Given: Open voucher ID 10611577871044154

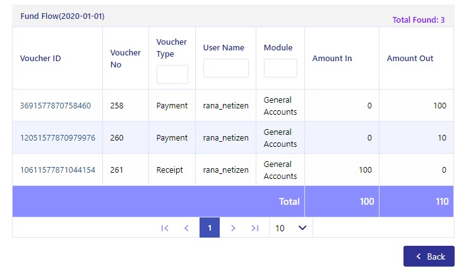Looking at the screenshot, I should click(x=57, y=170).
